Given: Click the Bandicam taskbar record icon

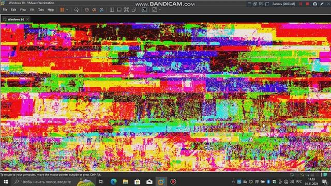Looking at the screenshot, I should tap(173, 181).
